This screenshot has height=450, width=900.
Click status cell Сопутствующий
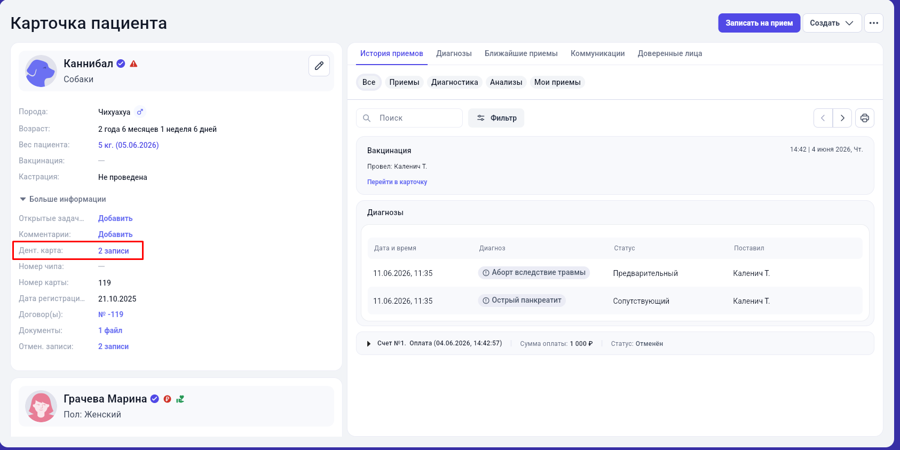[x=641, y=301]
